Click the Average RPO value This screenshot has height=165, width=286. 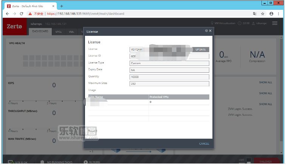pyautogui.click(x=224, y=55)
